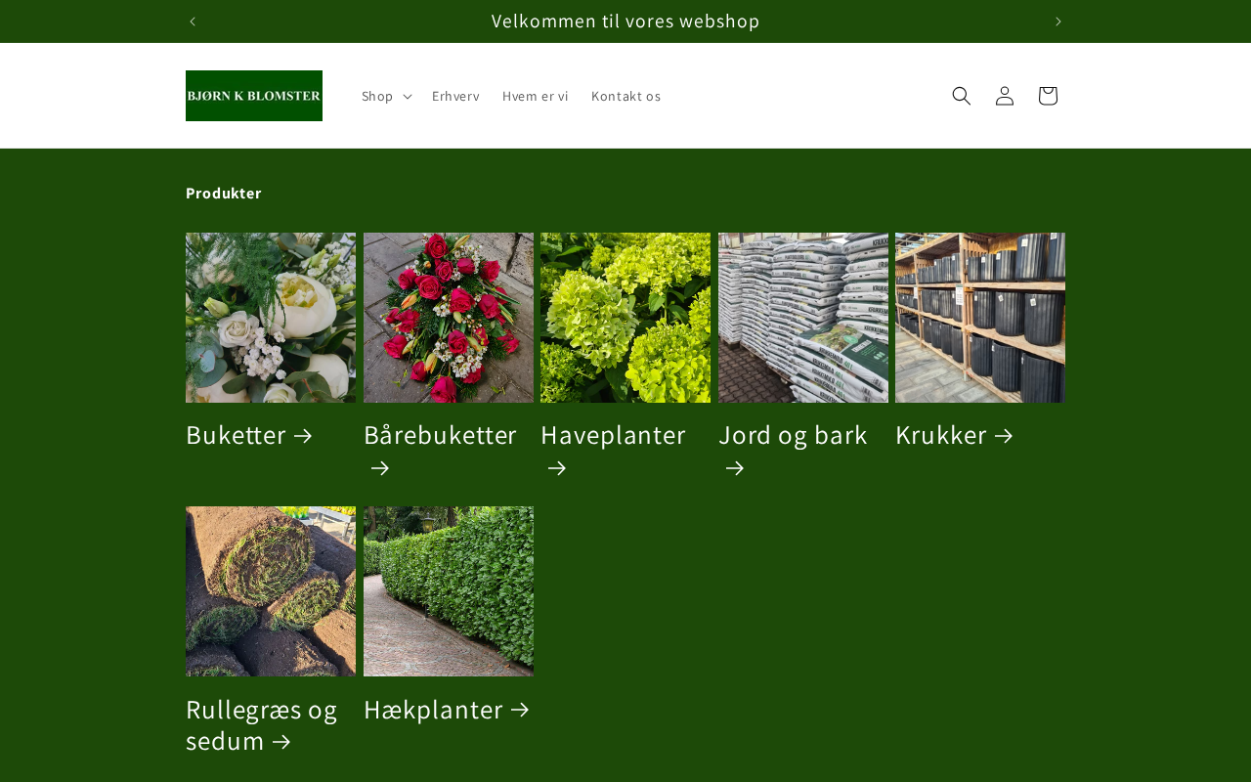1251x782 pixels.
Task: Open the Jord og bark link
Action: point(793,451)
